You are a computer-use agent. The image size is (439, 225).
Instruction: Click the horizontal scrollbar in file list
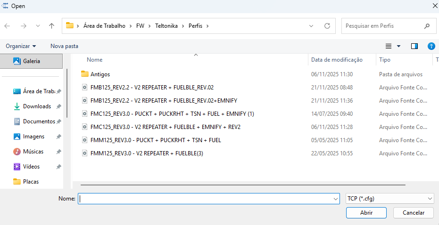243,185
